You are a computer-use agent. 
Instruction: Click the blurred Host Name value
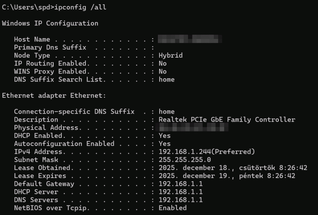[190, 39]
